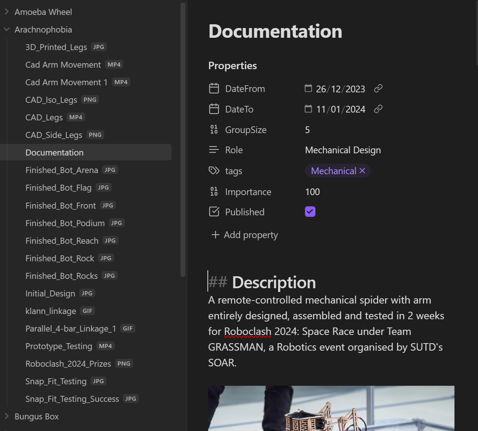Collapse the Arachnophobia folder
Image resolution: width=478 pixels, height=431 pixels.
point(7,30)
